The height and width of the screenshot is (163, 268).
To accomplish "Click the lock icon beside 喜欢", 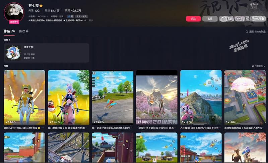I will coord(27,31).
